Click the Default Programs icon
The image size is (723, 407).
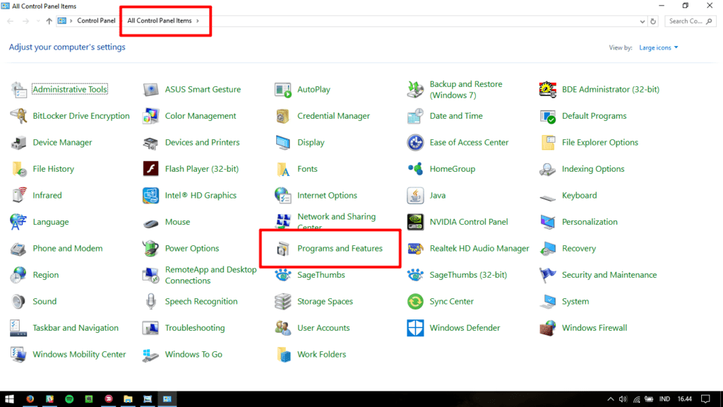[548, 116]
